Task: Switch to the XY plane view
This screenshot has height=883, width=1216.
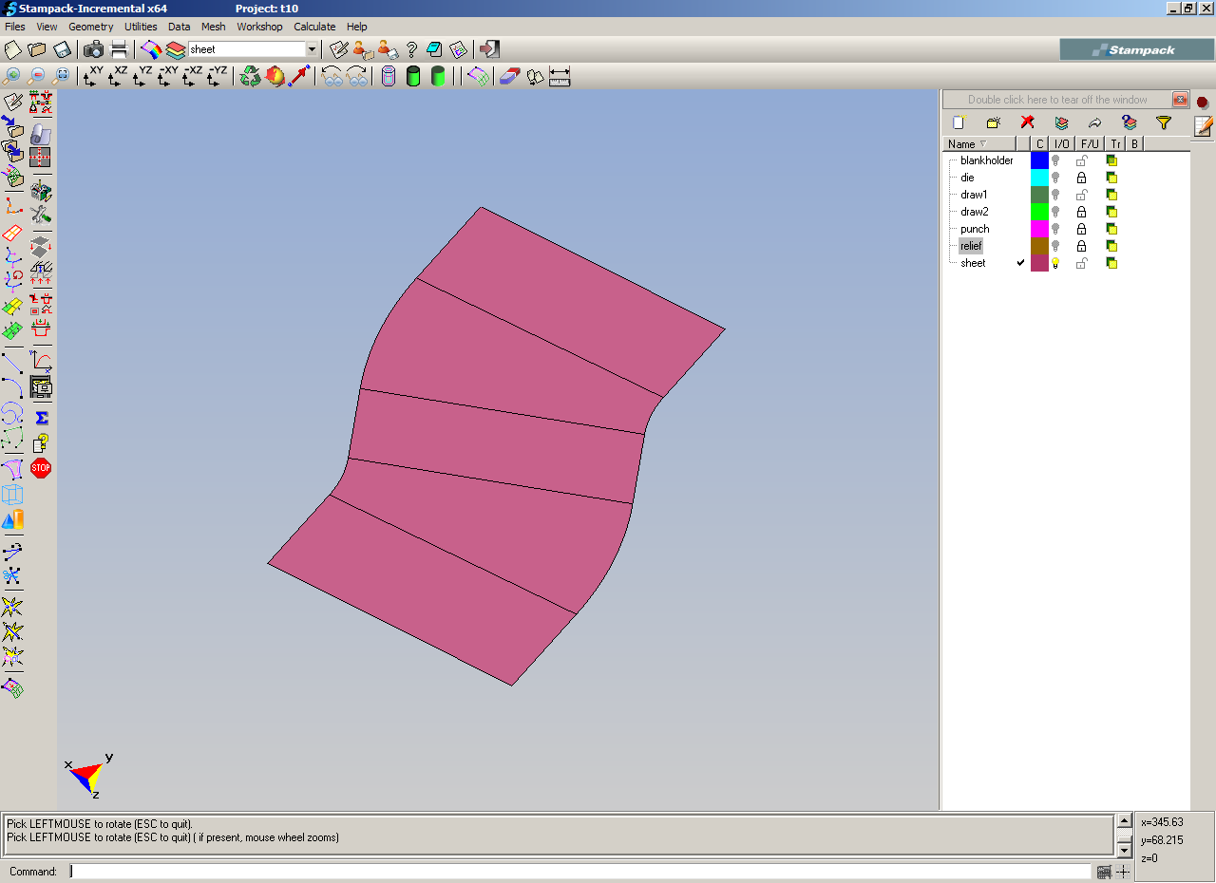Action: (x=92, y=76)
